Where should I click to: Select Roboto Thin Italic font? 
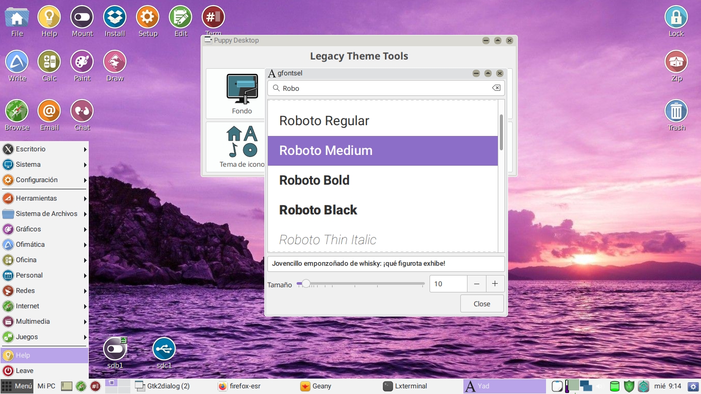[x=383, y=240]
